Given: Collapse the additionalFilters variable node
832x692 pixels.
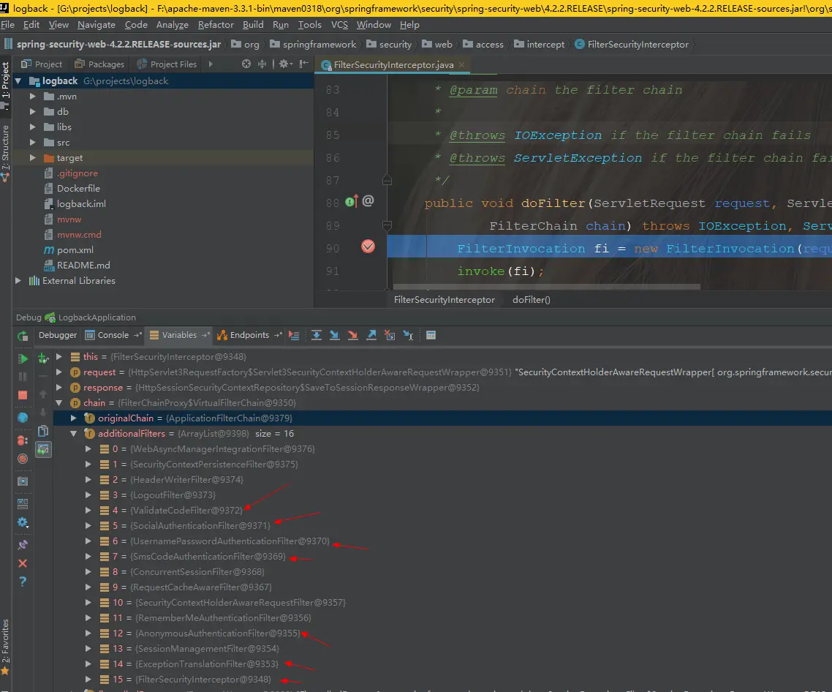Looking at the screenshot, I should (x=73, y=434).
